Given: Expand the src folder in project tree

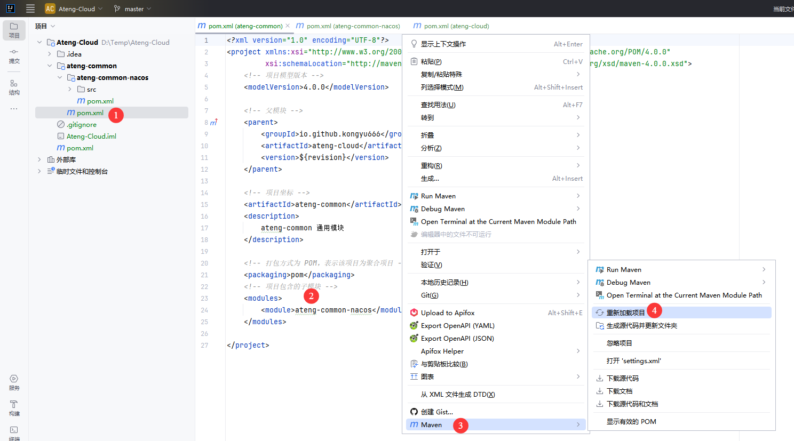Looking at the screenshot, I should pos(70,90).
